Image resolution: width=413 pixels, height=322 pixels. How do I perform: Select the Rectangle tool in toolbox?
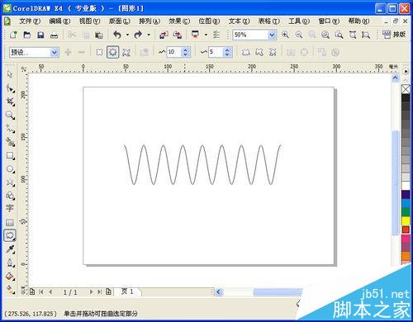(10, 155)
